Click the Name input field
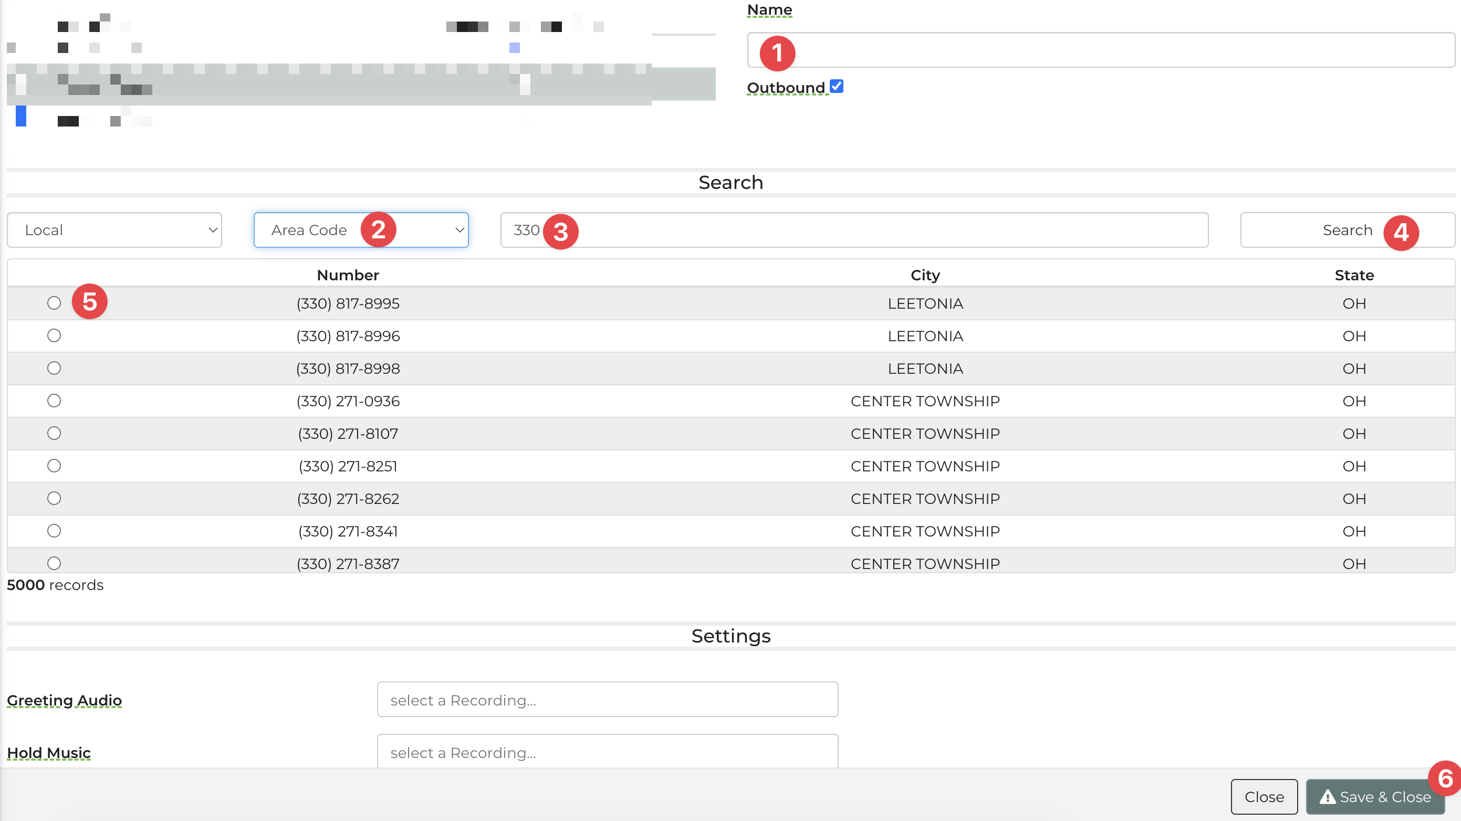This screenshot has width=1461, height=821. [x=1100, y=50]
